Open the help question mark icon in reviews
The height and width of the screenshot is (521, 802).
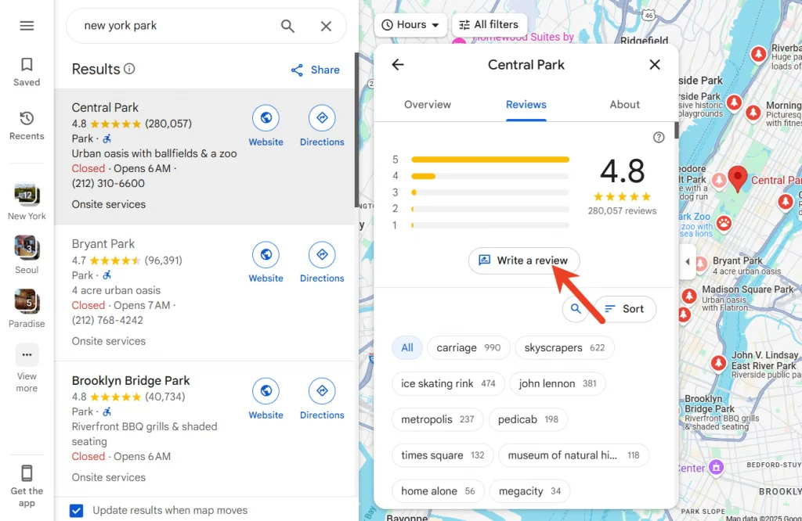659,137
